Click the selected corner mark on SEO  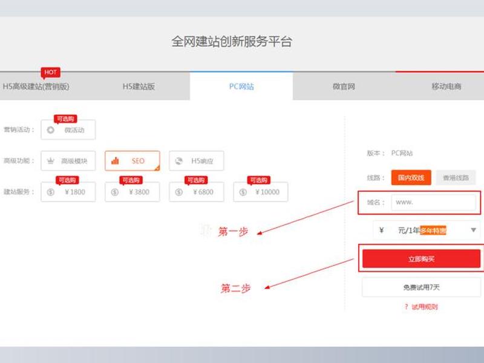157,168
